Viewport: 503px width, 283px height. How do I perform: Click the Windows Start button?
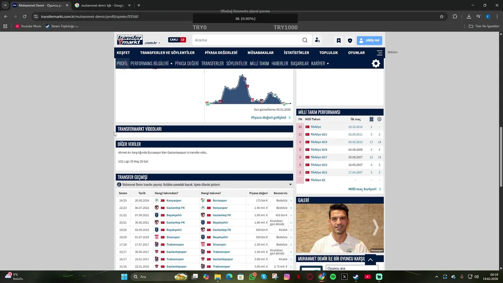124,277
